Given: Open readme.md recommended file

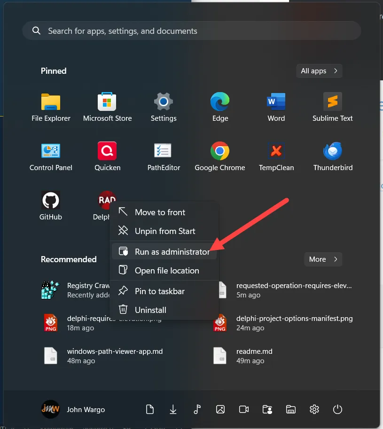Looking at the screenshot, I should click(x=243, y=356).
